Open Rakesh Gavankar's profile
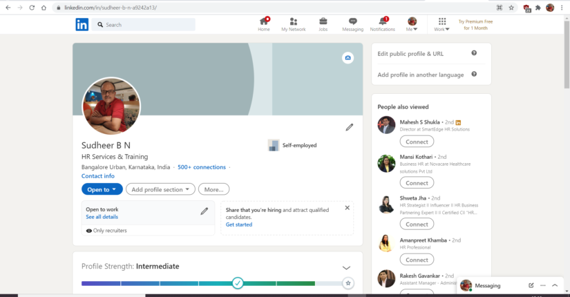Screen dimensions: 570x297 [x=419, y=276]
